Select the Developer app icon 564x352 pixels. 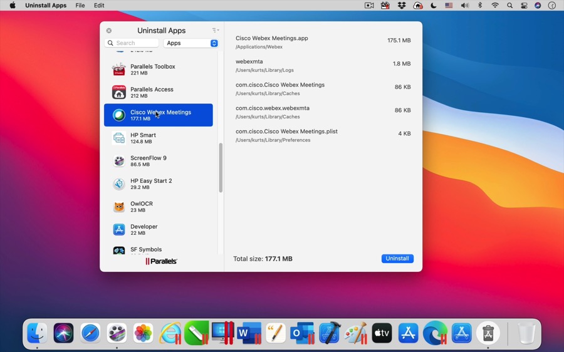click(x=118, y=230)
